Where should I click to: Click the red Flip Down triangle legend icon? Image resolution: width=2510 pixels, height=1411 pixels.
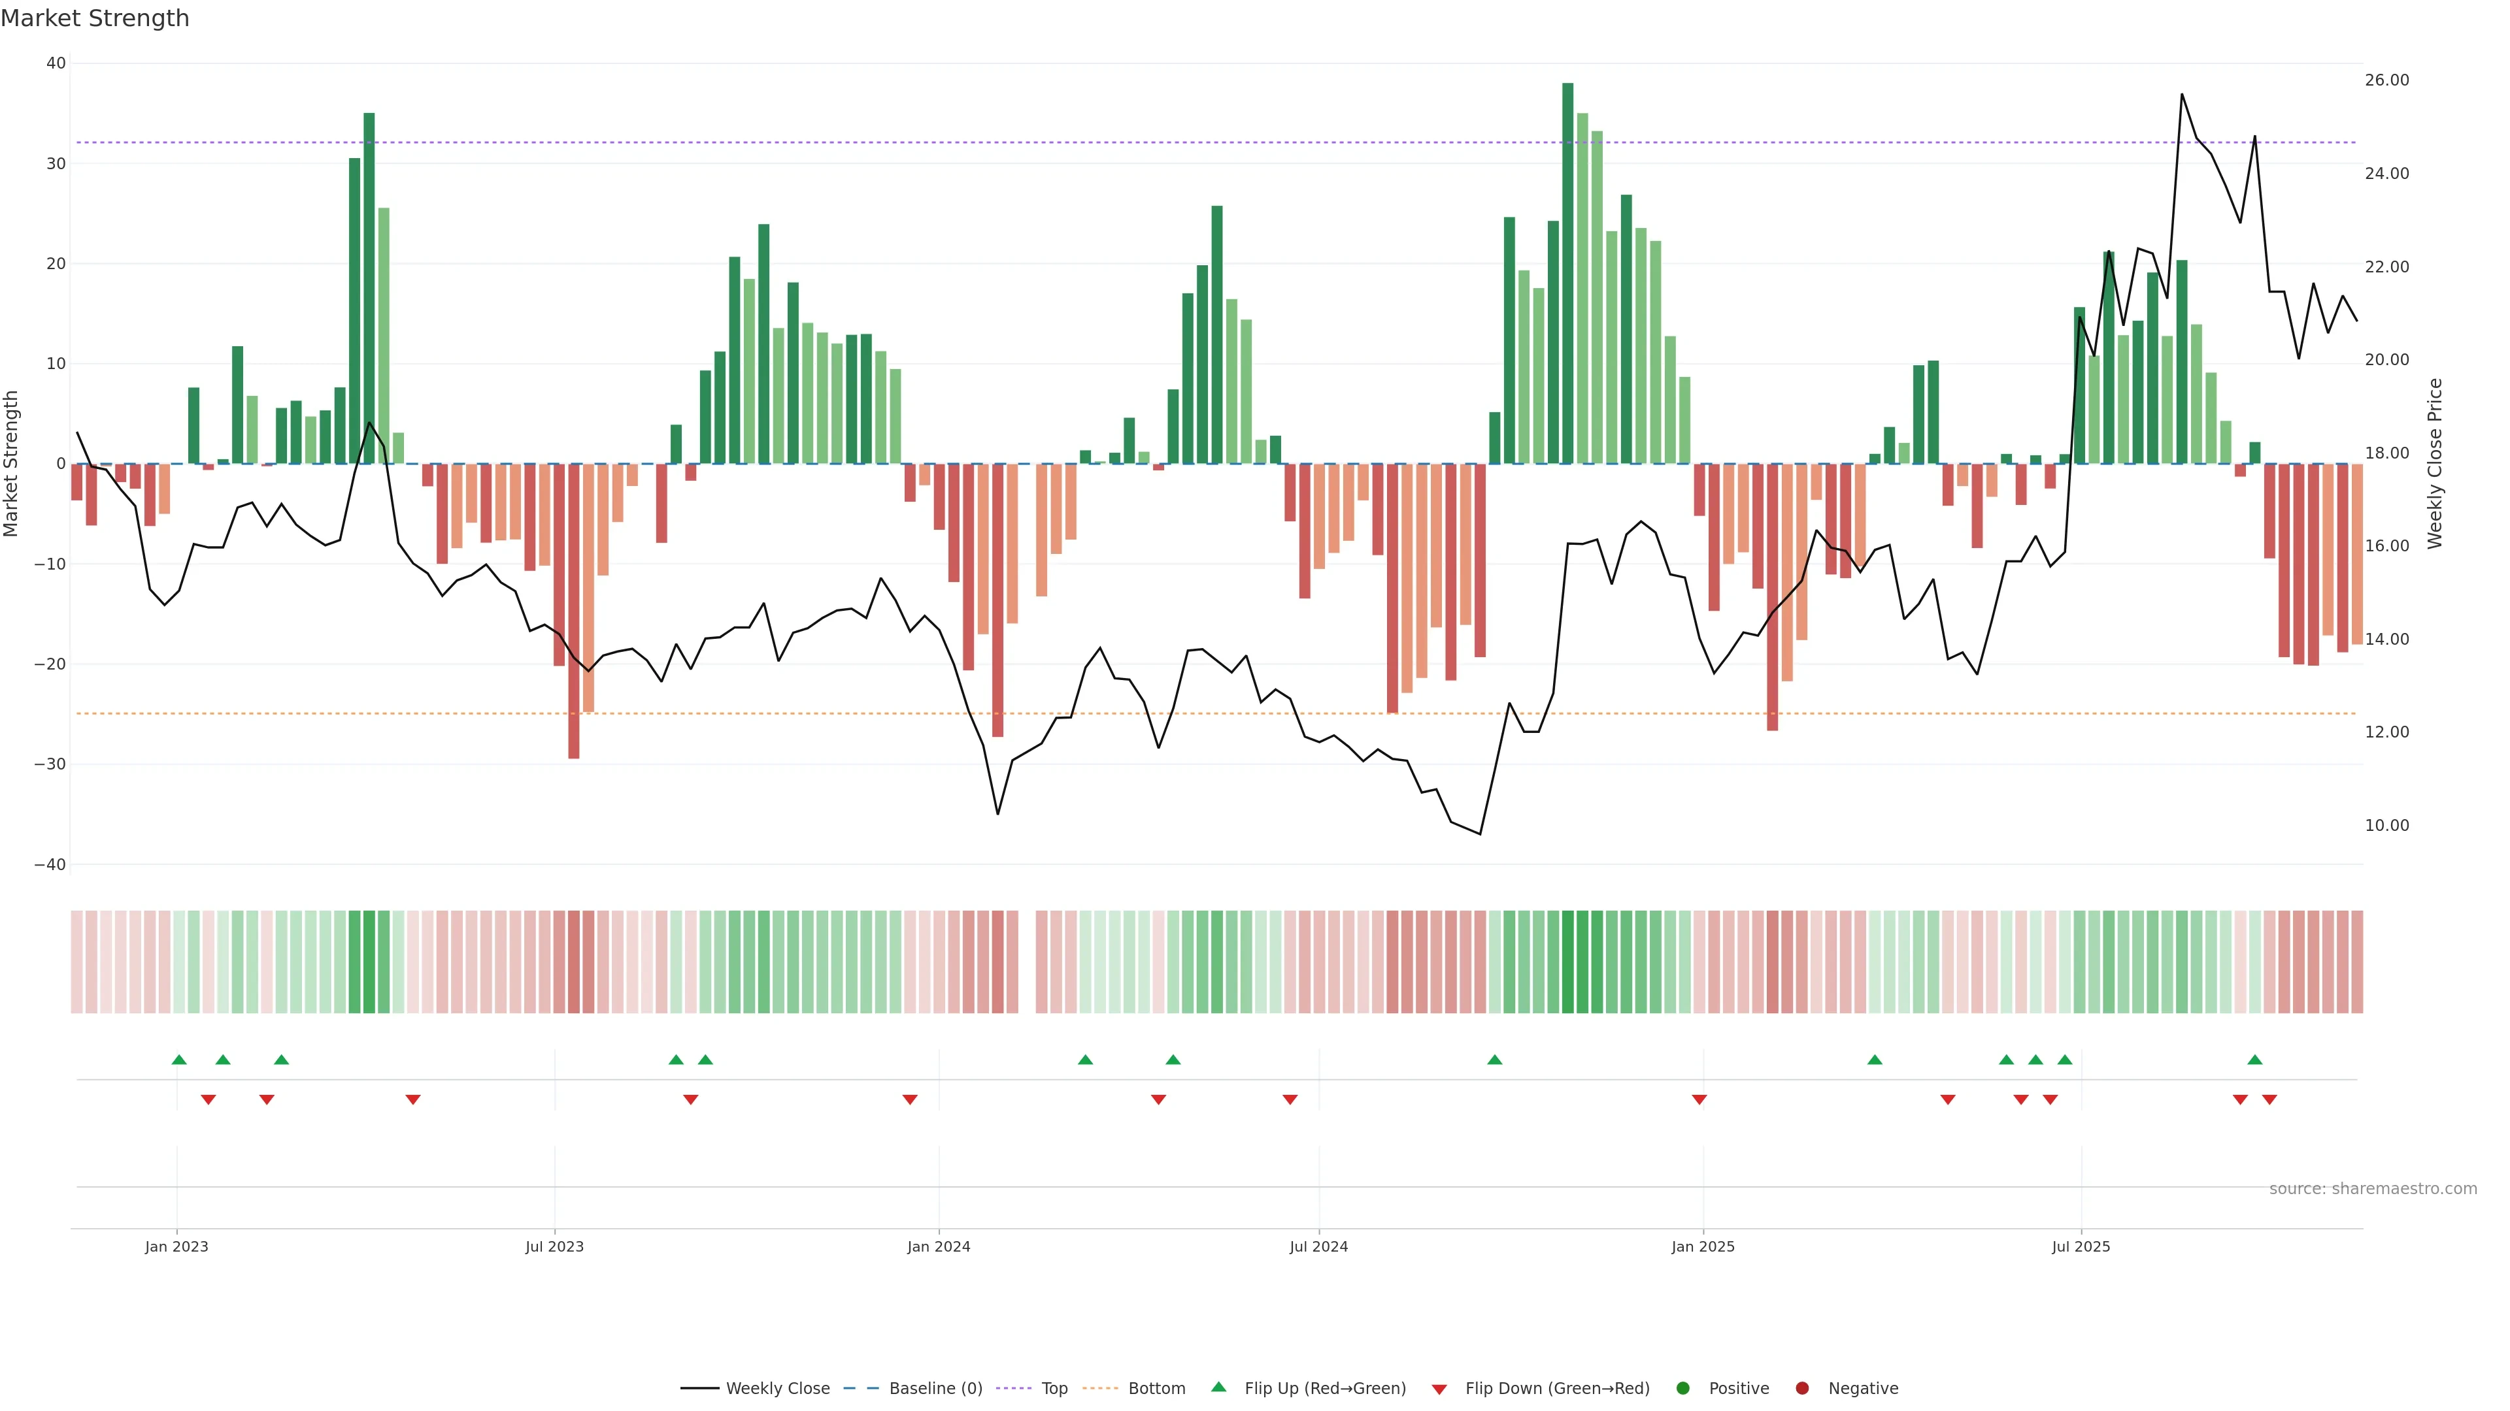pyautogui.click(x=1439, y=1389)
